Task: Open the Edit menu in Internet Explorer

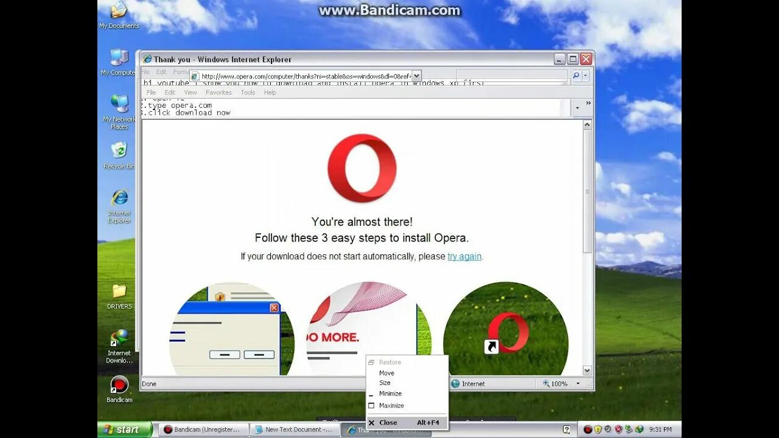Action: pyautogui.click(x=170, y=92)
